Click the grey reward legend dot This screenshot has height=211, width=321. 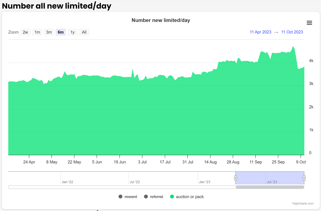point(120,197)
